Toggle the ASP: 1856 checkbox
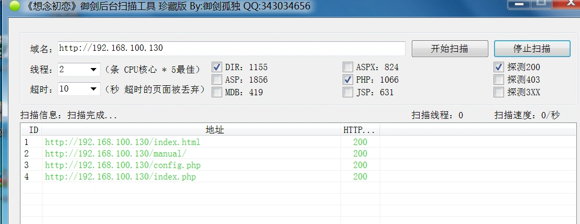The height and width of the screenshot is (224, 580). pyautogui.click(x=217, y=80)
